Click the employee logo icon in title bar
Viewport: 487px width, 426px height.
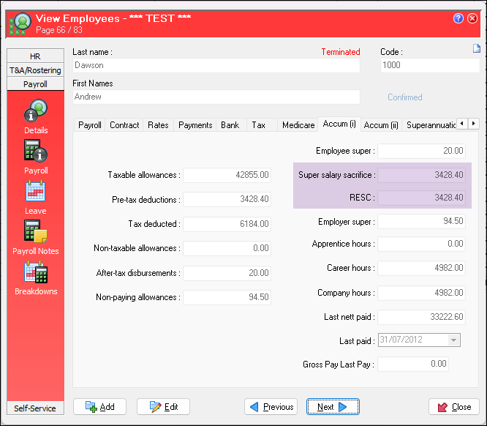pos(20,23)
